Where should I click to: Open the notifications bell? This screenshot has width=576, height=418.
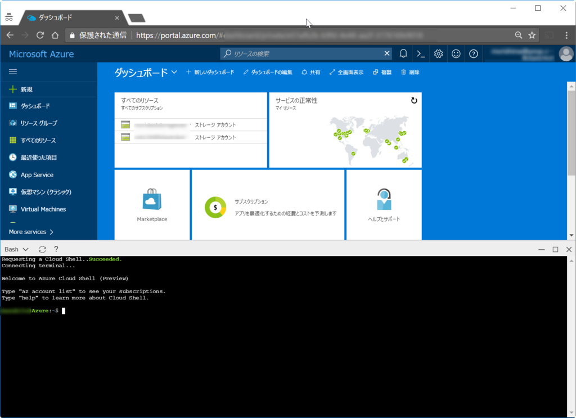[x=403, y=54]
